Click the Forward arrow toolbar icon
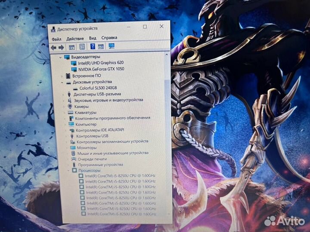The width and height of the screenshot is (310, 232). [61, 47]
